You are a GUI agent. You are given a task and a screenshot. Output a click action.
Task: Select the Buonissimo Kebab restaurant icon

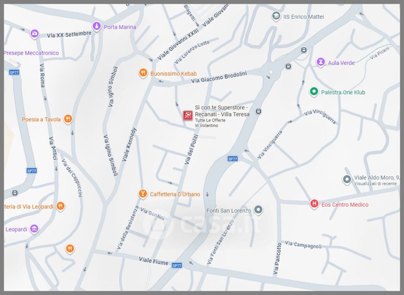(x=143, y=73)
